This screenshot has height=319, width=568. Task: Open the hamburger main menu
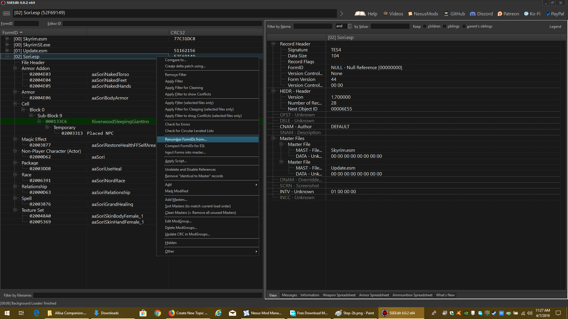[x=6, y=13]
